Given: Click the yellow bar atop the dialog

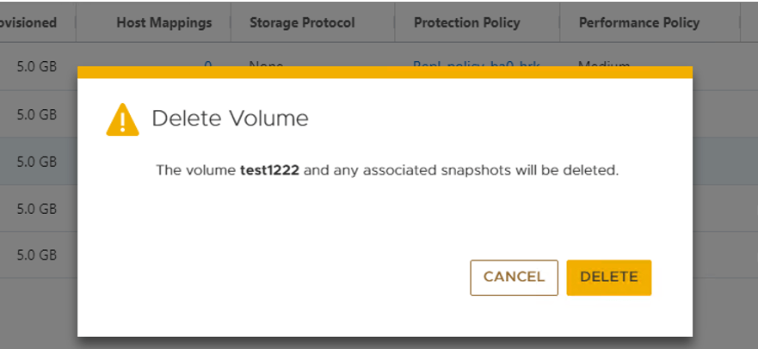Looking at the screenshot, I should [x=385, y=72].
